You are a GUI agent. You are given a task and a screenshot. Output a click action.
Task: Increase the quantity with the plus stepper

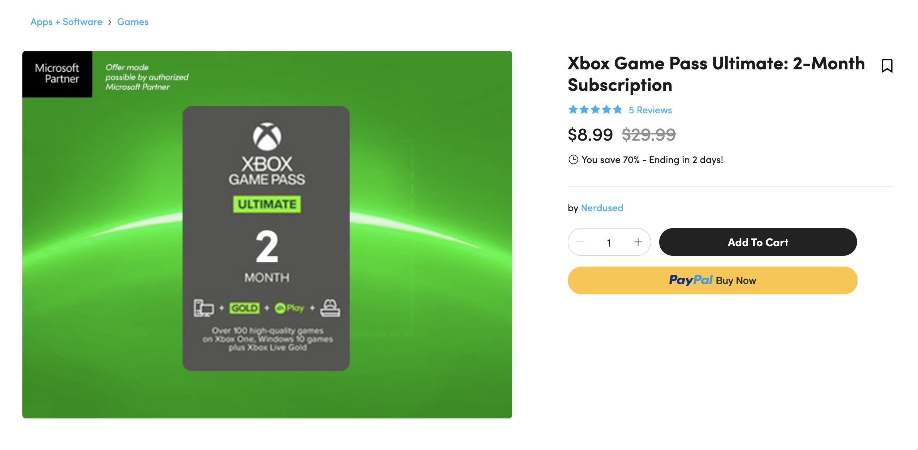(x=638, y=242)
